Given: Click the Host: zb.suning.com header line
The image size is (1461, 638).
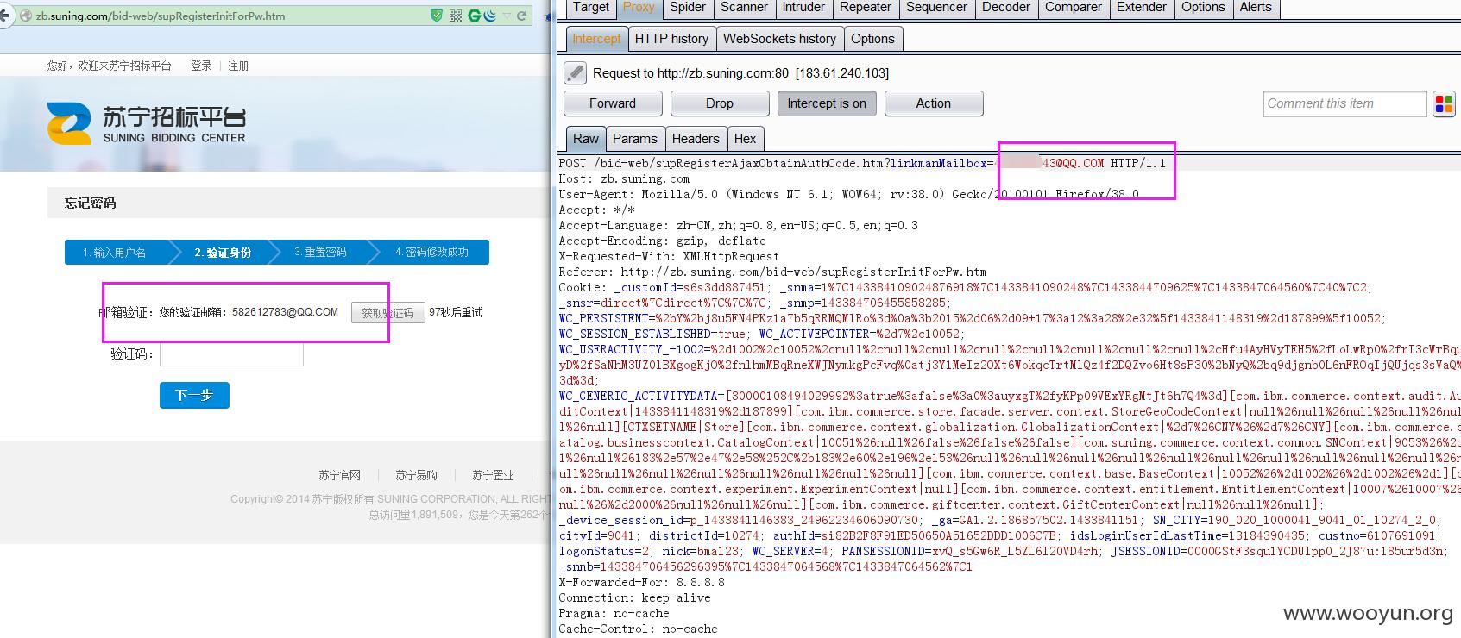Looking at the screenshot, I should coord(624,179).
